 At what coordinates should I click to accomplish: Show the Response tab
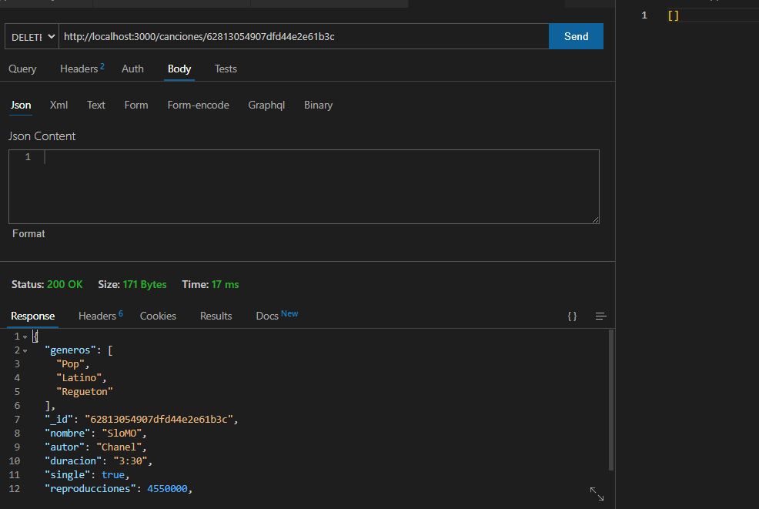32,316
